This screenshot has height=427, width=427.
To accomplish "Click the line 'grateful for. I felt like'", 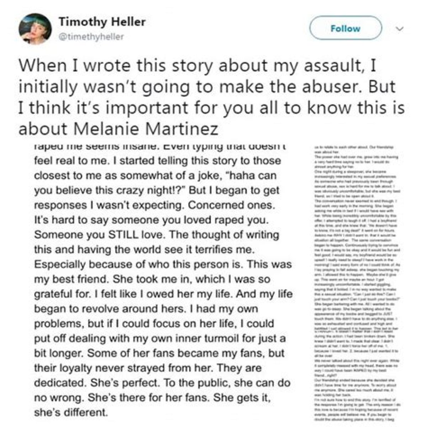I will point(163,294).
